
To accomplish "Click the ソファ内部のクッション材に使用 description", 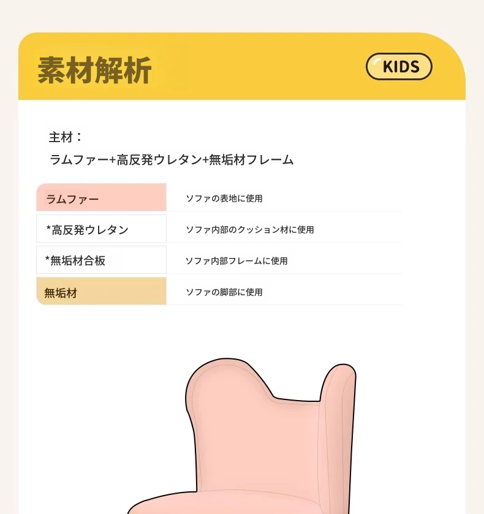I will tap(249, 230).
